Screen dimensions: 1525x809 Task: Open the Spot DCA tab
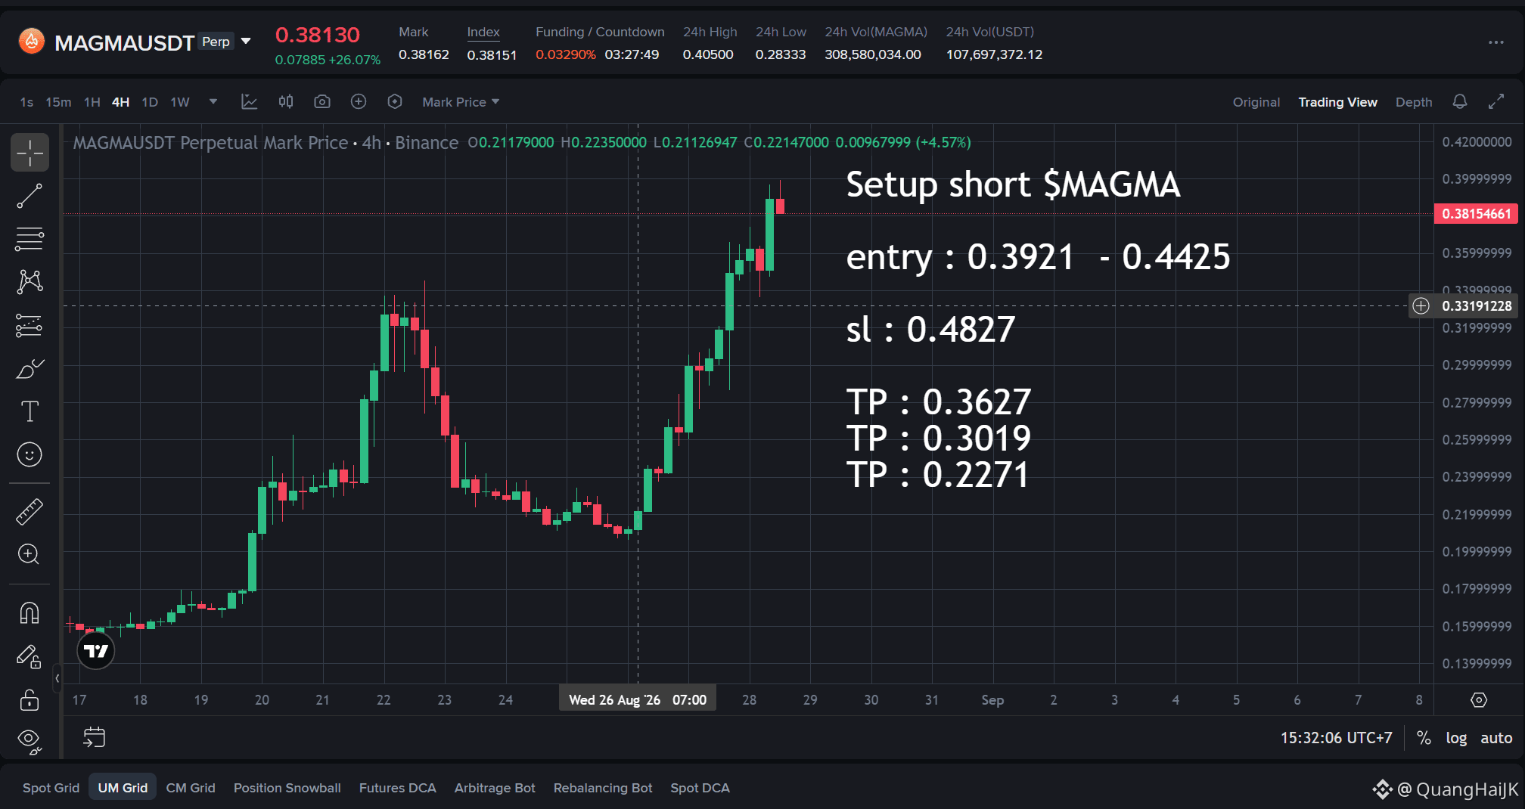[x=700, y=788]
